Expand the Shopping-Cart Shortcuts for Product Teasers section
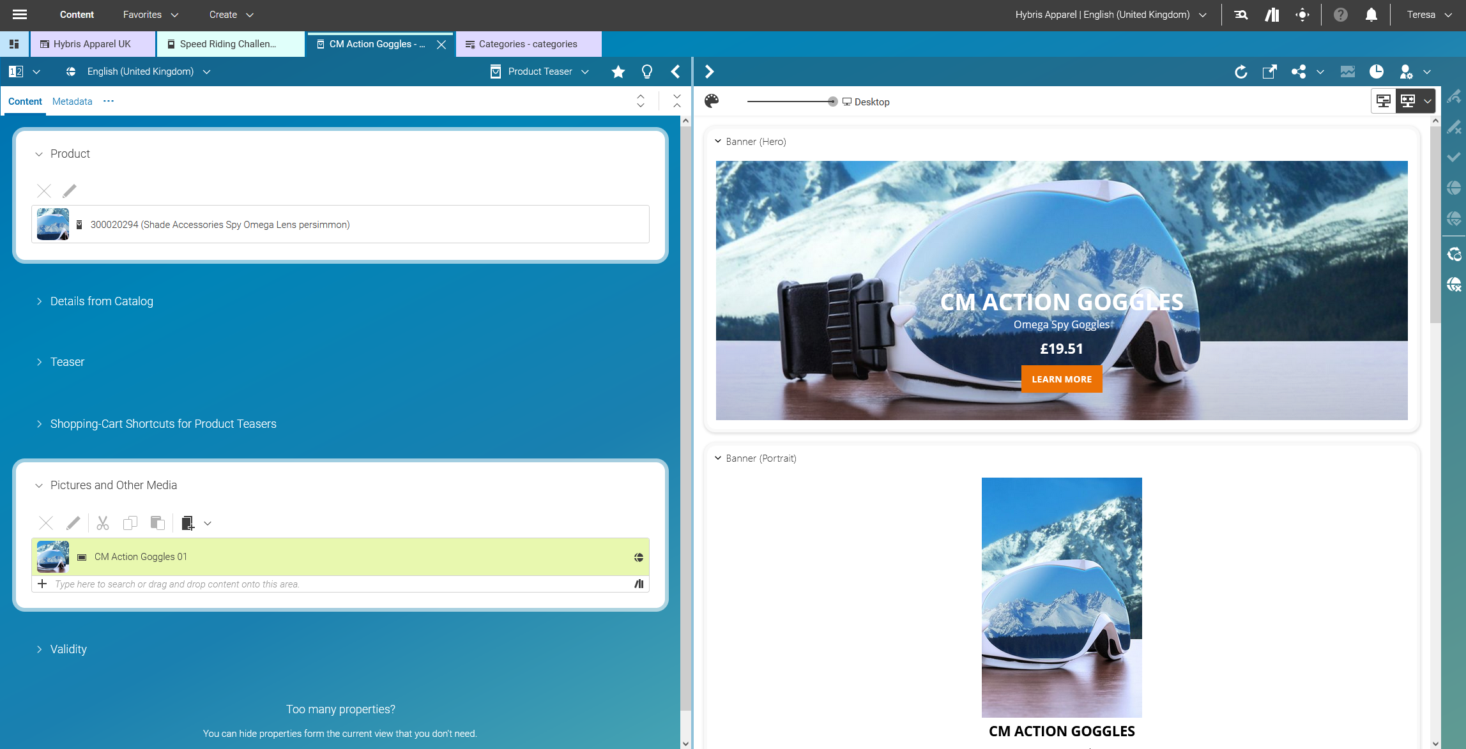The width and height of the screenshot is (1466, 749). coord(163,423)
